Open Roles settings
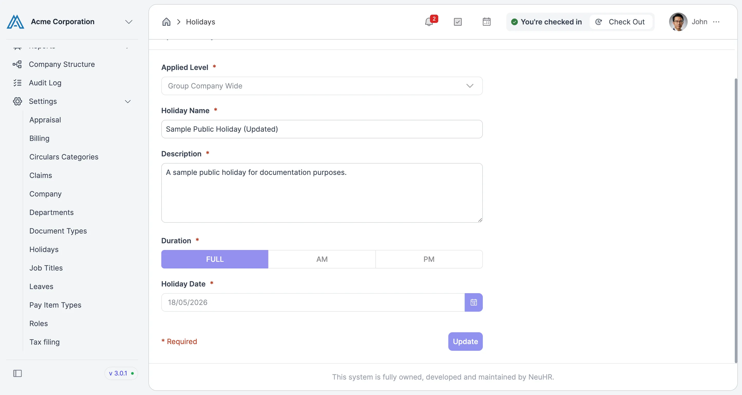 click(39, 324)
